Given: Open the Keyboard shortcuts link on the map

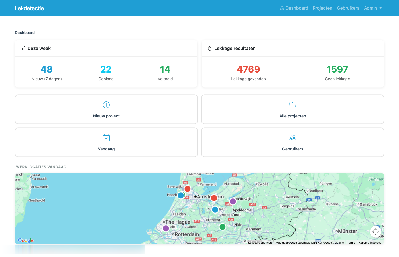Looking at the screenshot, I should click(x=260, y=242).
